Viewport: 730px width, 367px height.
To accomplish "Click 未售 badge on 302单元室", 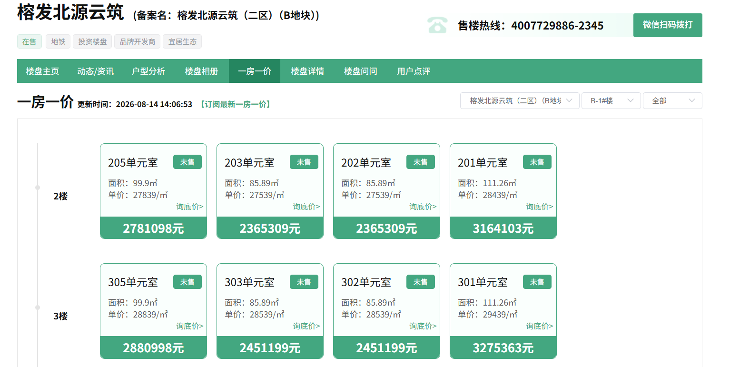I will [421, 282].
